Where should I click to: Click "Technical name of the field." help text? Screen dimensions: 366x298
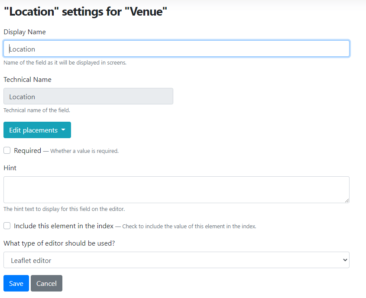(37, 110)
